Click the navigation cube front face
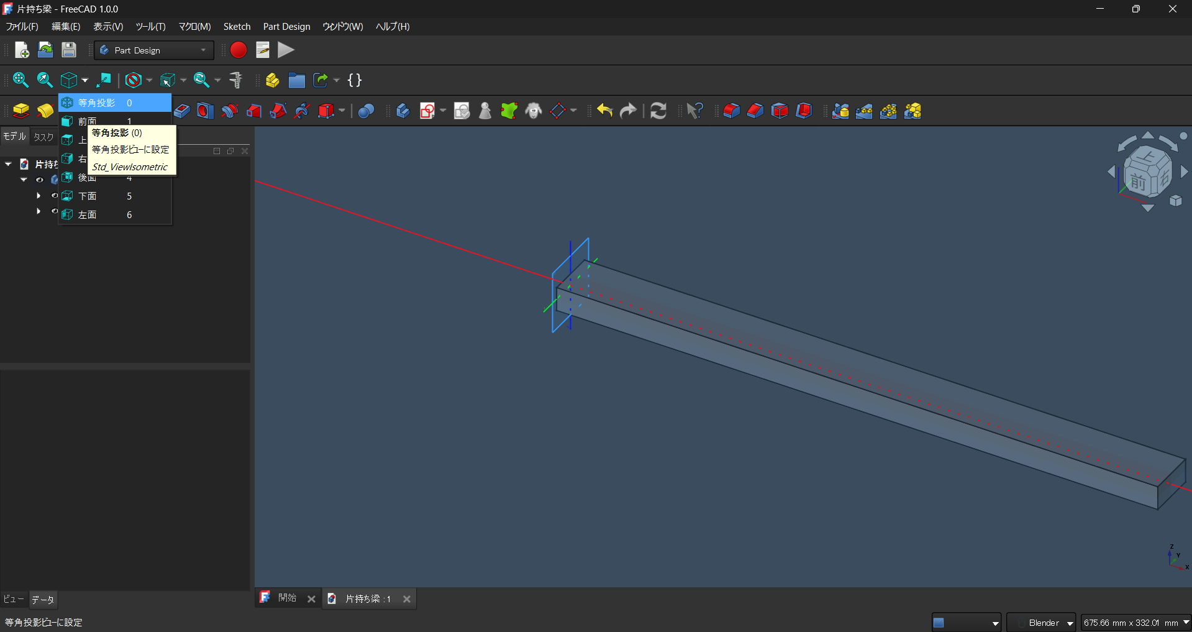This screenshot has height=632, width=1192. click(x=1138, y=181)
